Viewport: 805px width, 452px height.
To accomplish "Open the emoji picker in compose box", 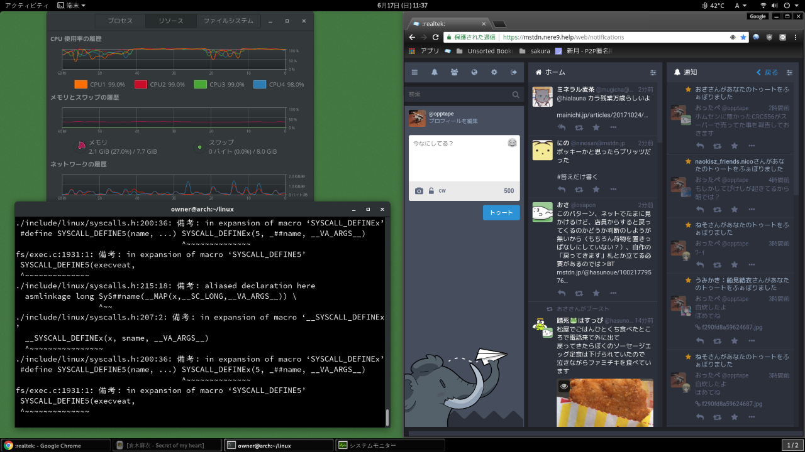I will point(512,143).
